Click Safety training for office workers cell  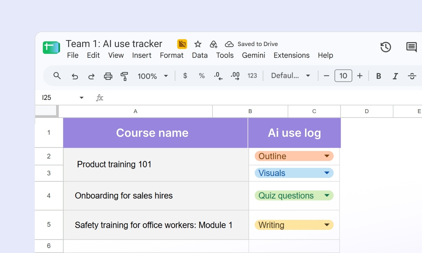coord(156,225)
